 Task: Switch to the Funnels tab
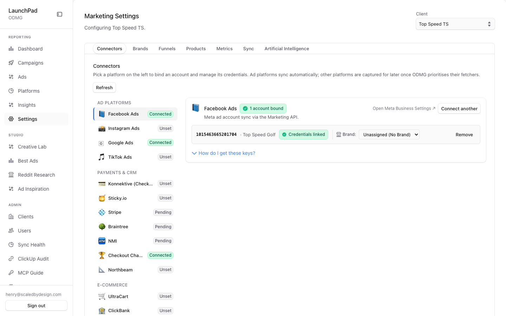click(167, 49)
